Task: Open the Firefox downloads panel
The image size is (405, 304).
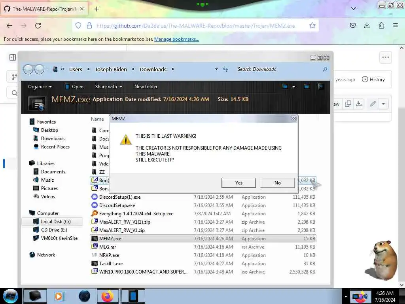Action: [367, 25]
